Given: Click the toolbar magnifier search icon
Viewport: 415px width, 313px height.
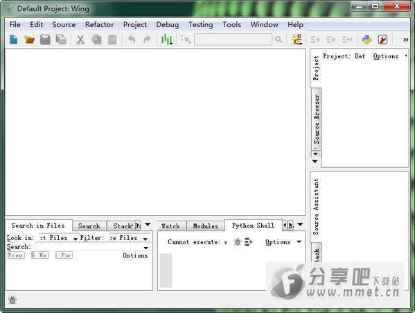Looking at the screenshot, I should 279,40.
